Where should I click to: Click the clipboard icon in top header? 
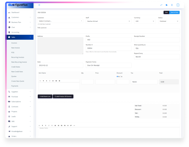(x=172, y=5)
